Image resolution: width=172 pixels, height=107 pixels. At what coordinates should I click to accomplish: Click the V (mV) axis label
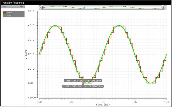[26, 55]
